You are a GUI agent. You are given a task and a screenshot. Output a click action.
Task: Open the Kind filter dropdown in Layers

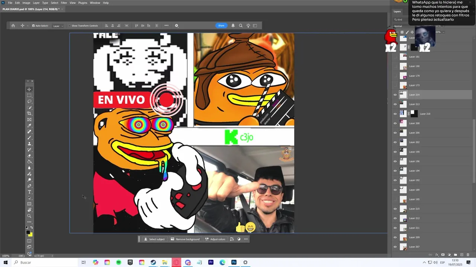click(401, 19)
